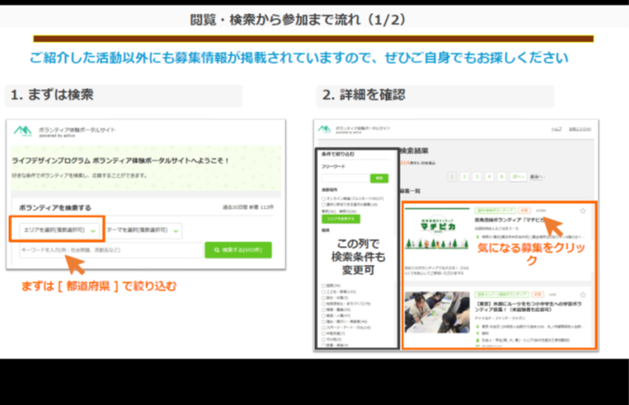Click the 検索結果 heading

tap(414, 151)
